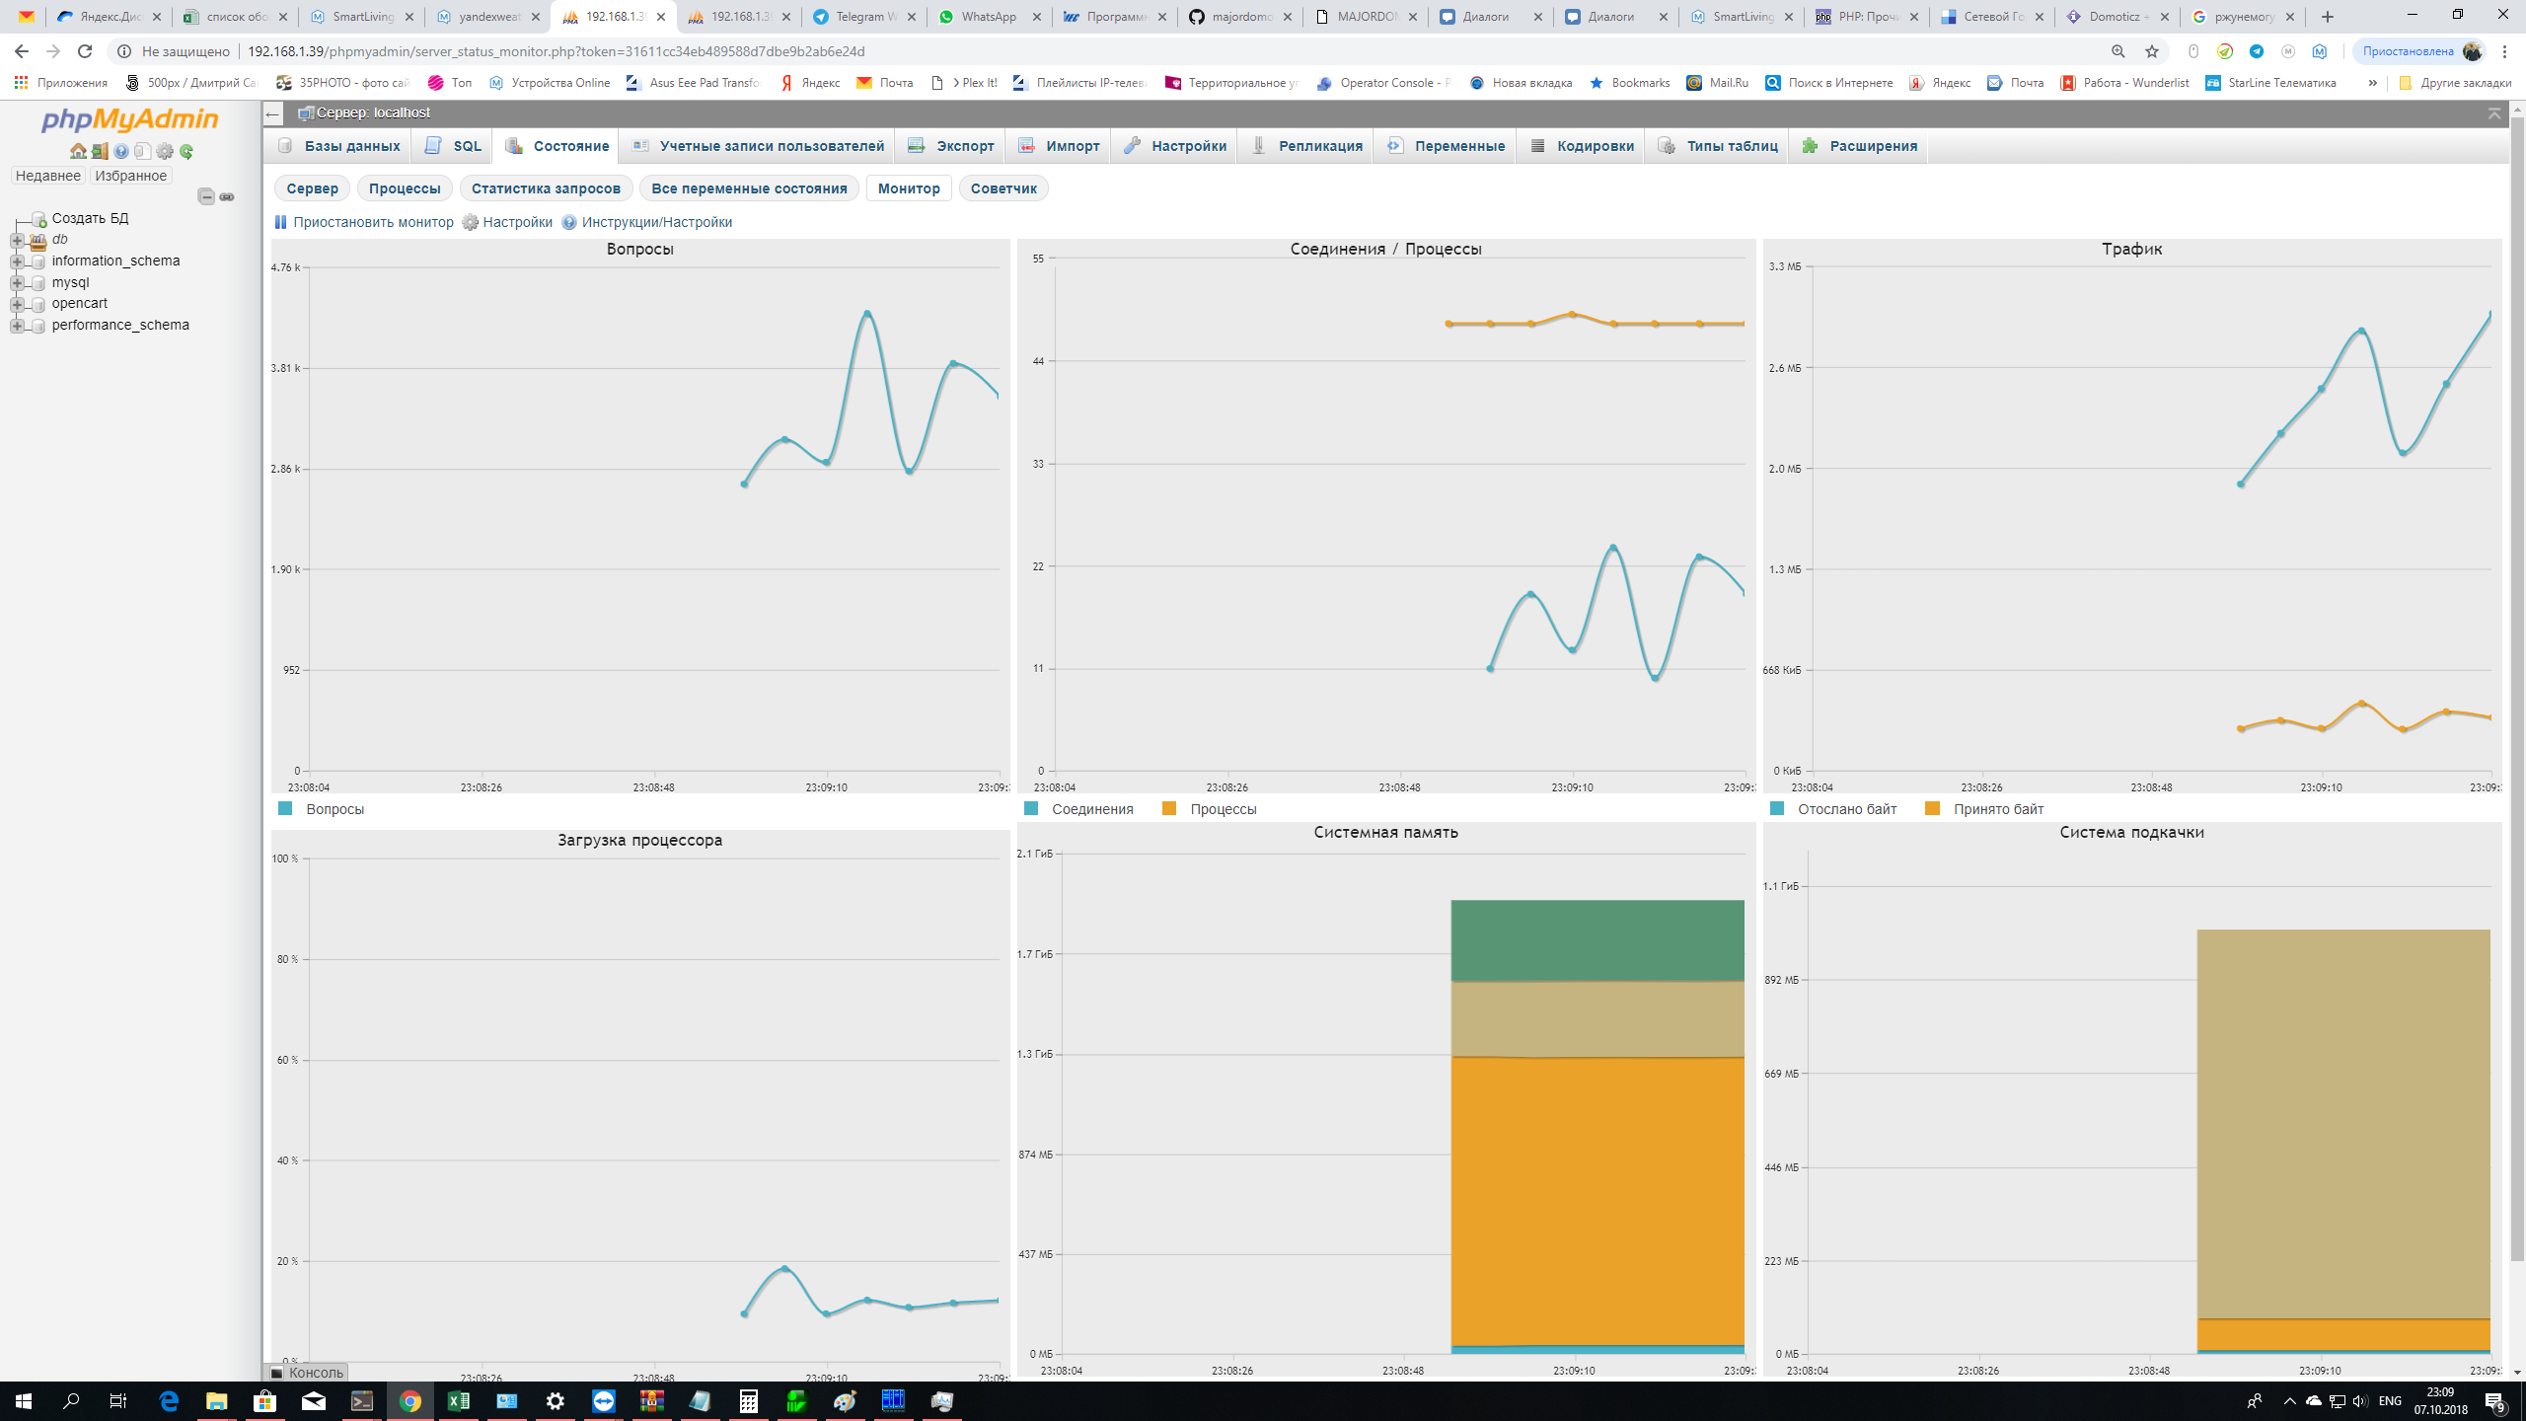This screenshot has height=1421, width=2526.
Task: Reload navigation panel green refresh icon
Action: click(186, 152)
